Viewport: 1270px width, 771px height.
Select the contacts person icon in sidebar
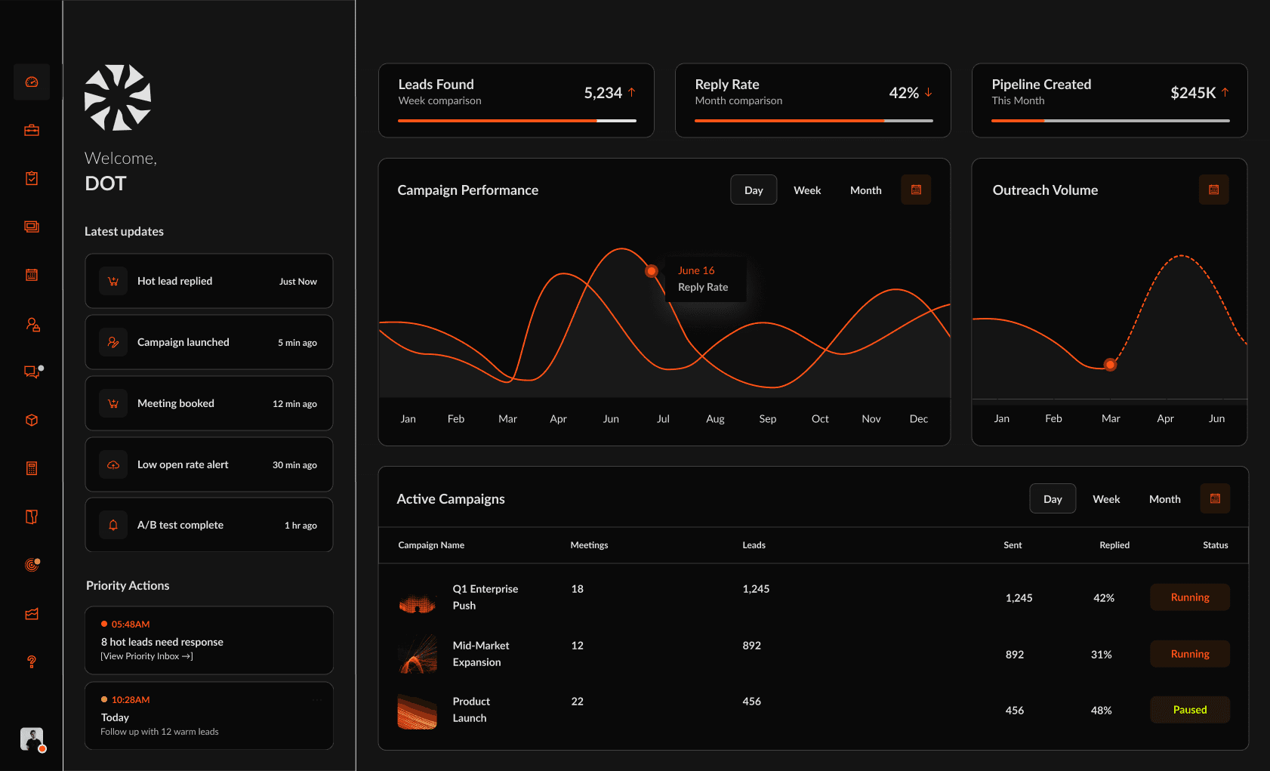[x=31, y=323]
